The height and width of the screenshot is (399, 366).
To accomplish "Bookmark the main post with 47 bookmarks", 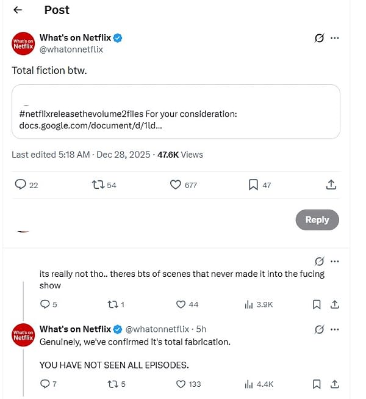I will pos(253,185).
